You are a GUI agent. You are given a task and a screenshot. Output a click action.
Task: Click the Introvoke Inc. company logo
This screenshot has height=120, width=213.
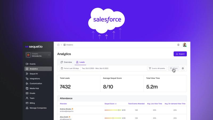(28, 55)
